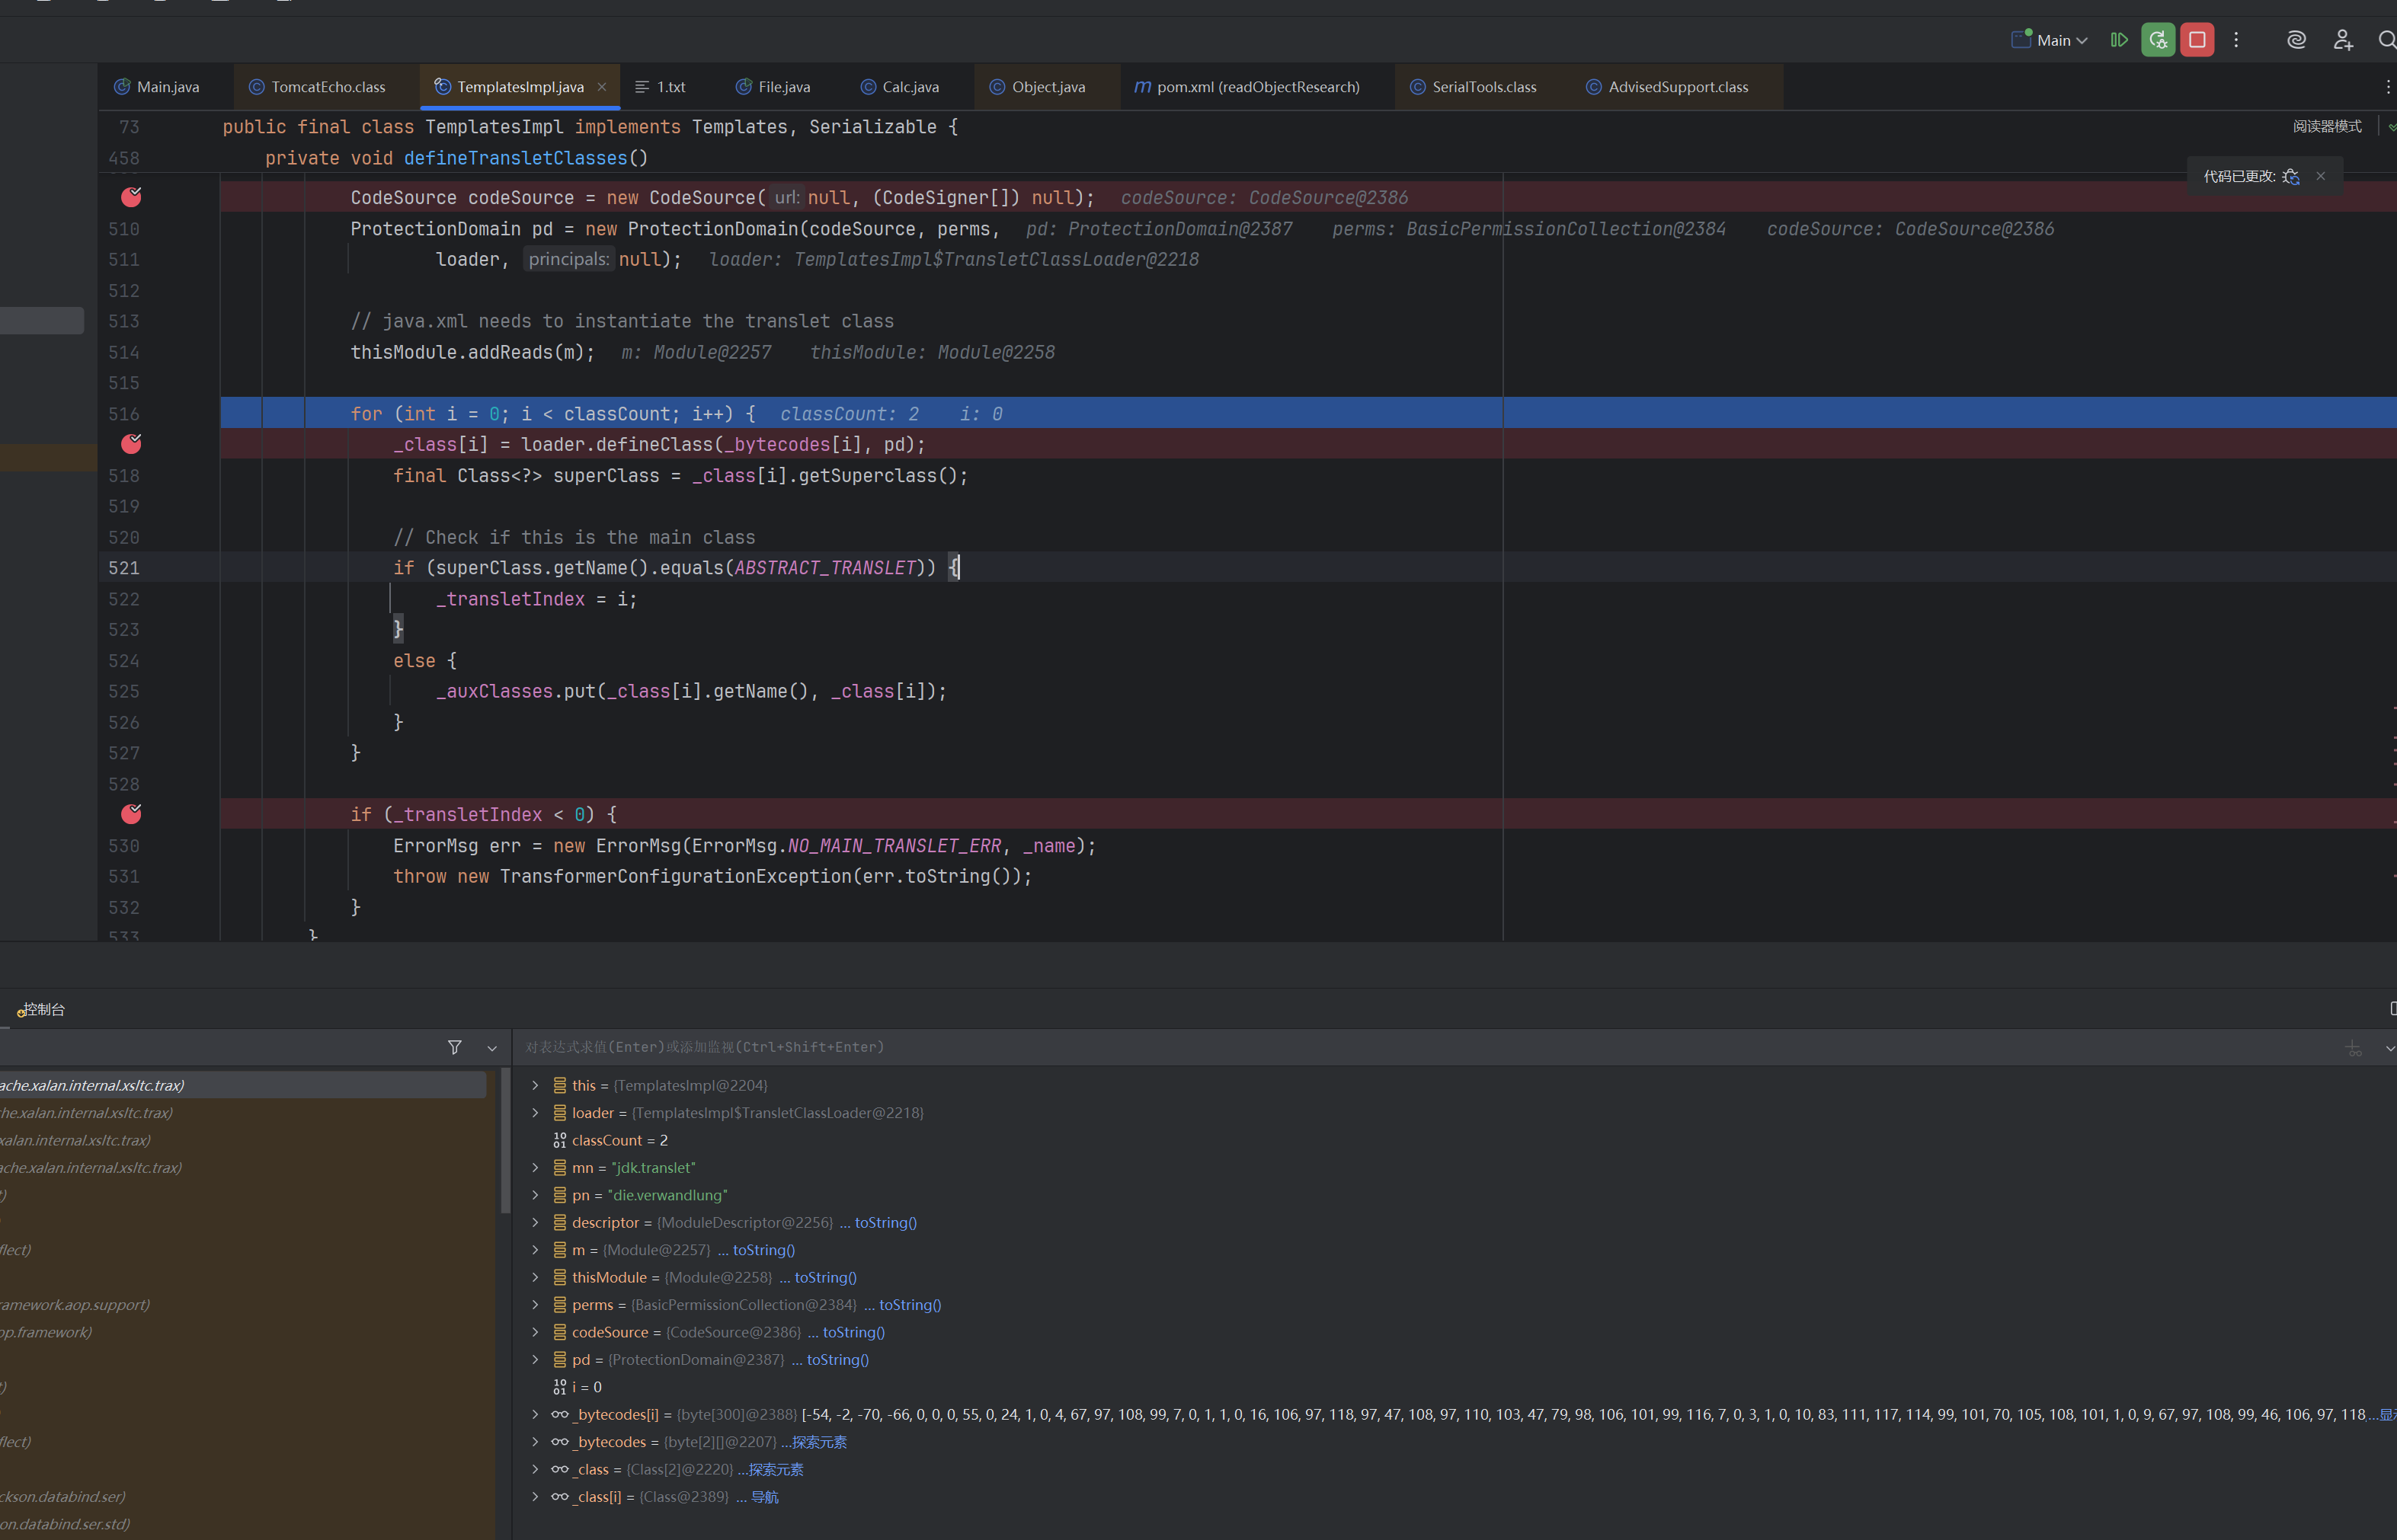The image size is (2397, 1540).
Task: Open the AI assistant swirl icon
Action: [x=2296, y=40]
